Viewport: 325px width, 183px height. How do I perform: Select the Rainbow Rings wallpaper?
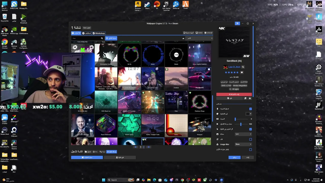pos(199,102)
